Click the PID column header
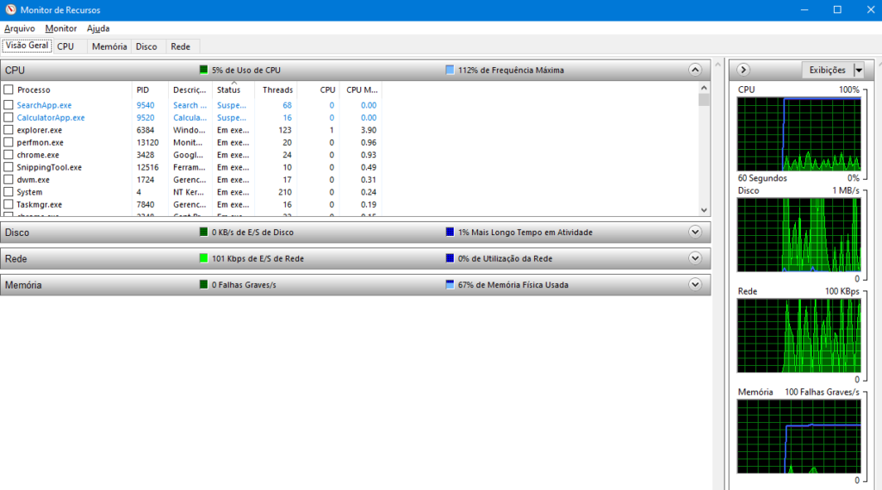Screen dimensions: 882x490 click(x=143, y=90)
